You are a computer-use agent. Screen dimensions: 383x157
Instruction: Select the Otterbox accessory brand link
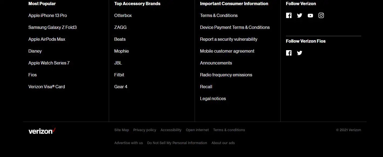[123, 15]
